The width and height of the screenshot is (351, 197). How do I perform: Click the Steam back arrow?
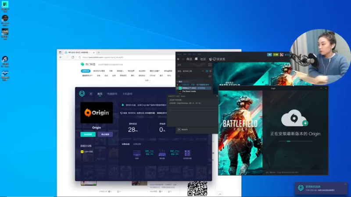pos(179,59)
